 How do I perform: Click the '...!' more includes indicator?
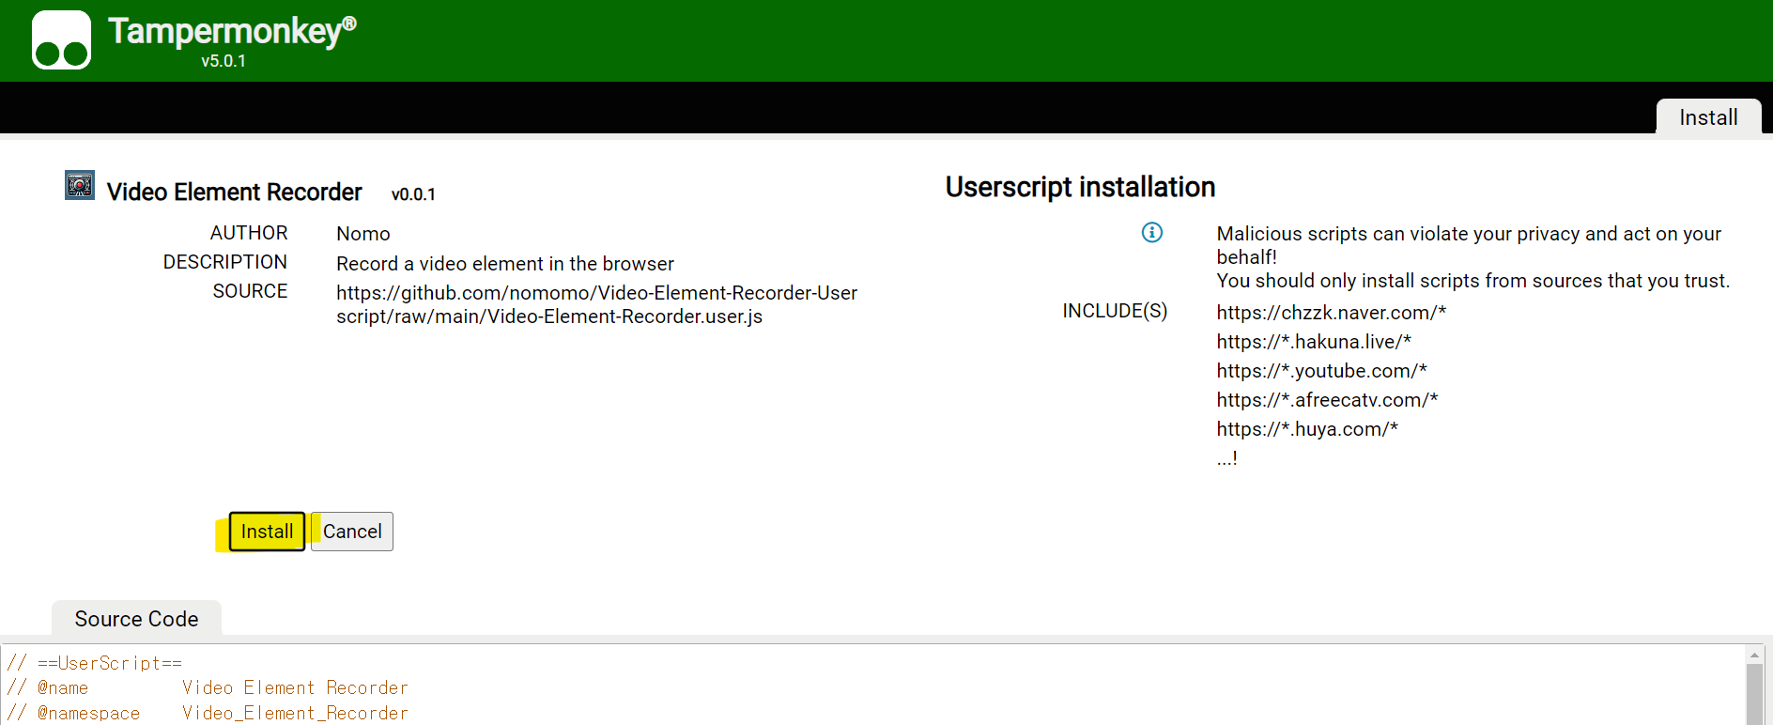1227,458
